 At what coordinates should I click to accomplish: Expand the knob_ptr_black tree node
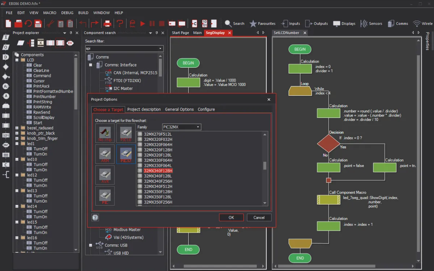point(17,133)
